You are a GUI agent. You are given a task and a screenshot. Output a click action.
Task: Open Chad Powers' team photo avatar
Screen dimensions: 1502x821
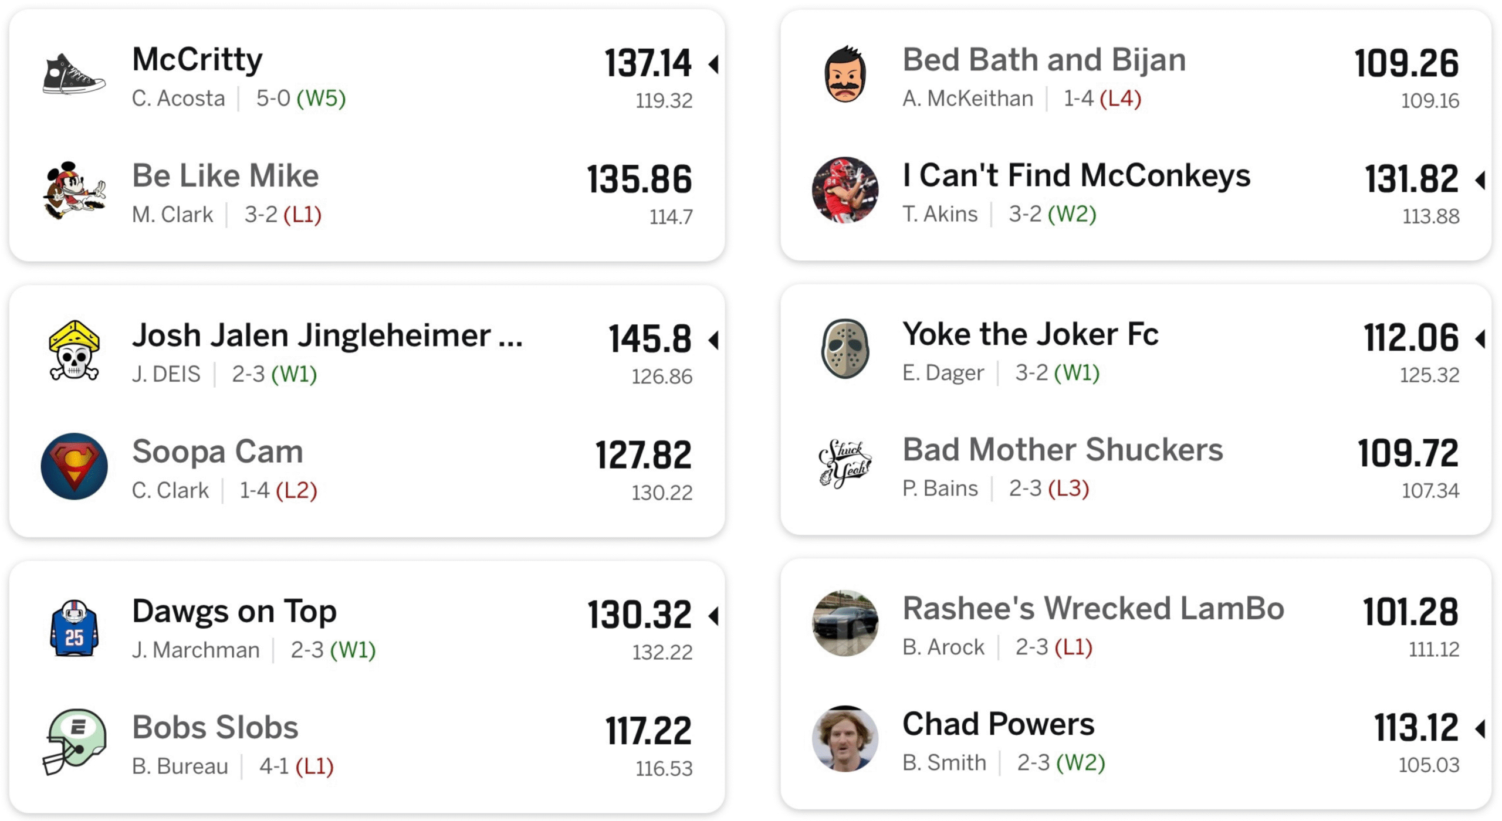(845, 739)
